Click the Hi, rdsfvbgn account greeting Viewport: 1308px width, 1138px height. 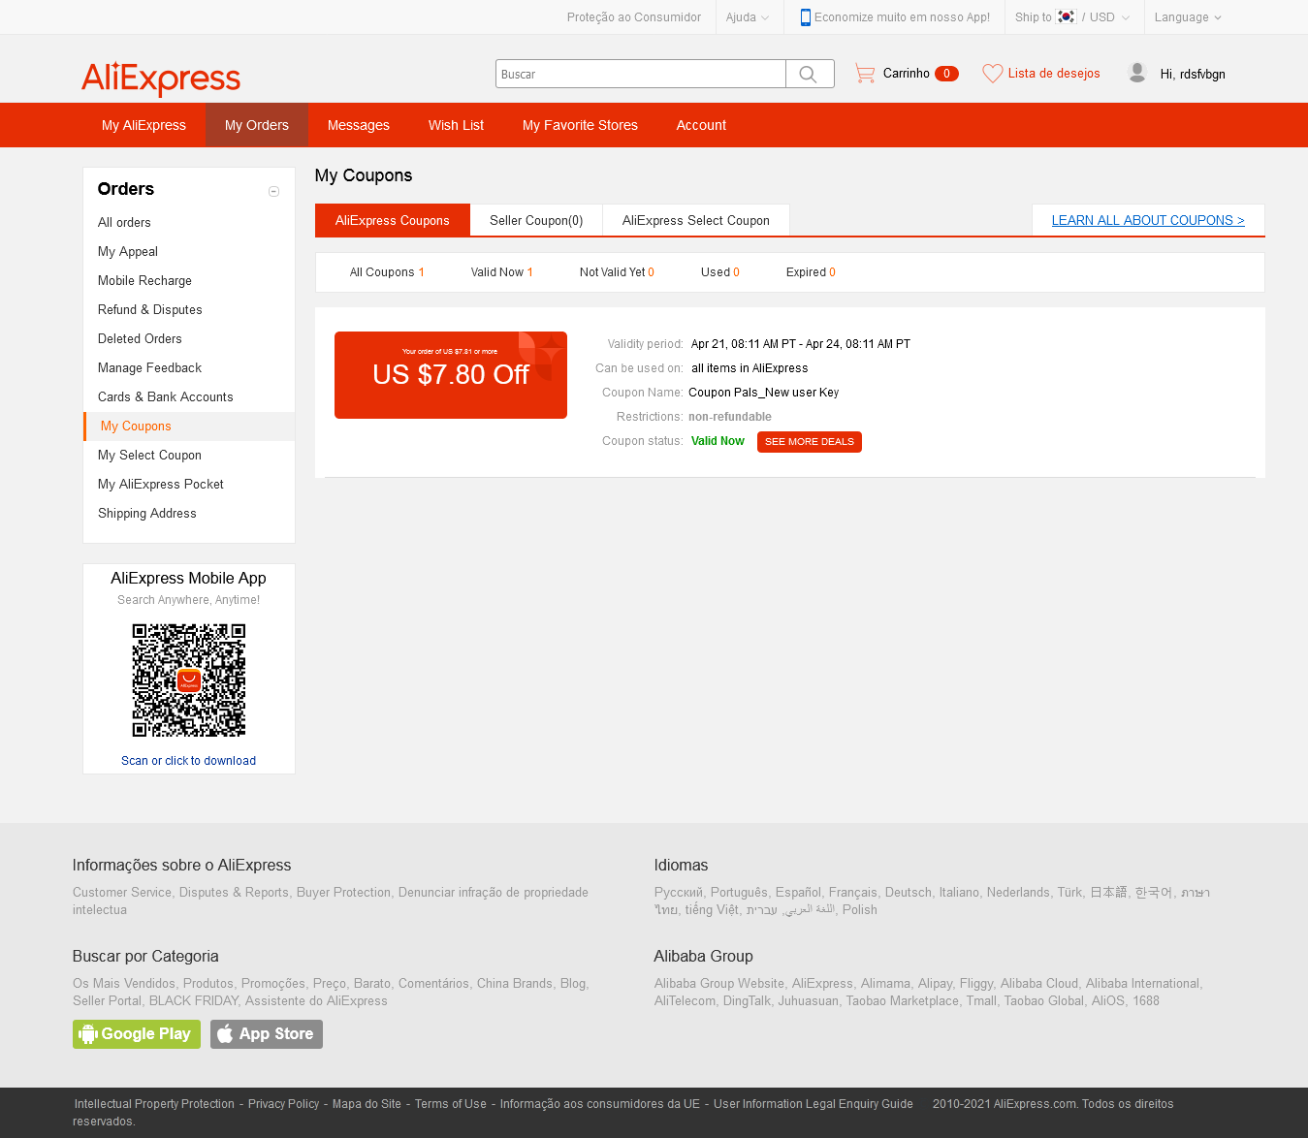click(1193, 74)
